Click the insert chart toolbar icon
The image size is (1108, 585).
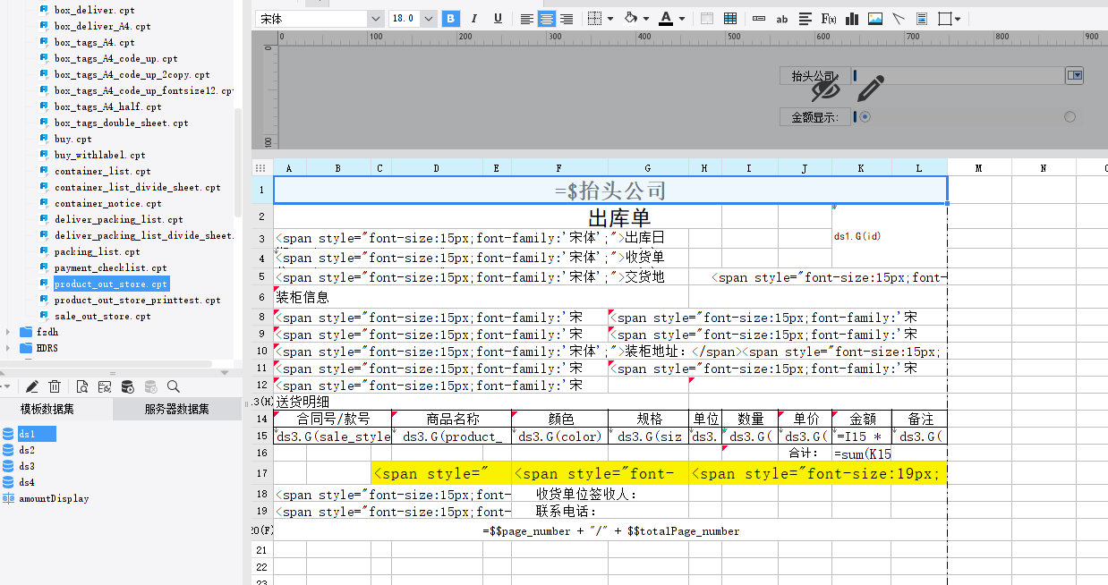852,19
